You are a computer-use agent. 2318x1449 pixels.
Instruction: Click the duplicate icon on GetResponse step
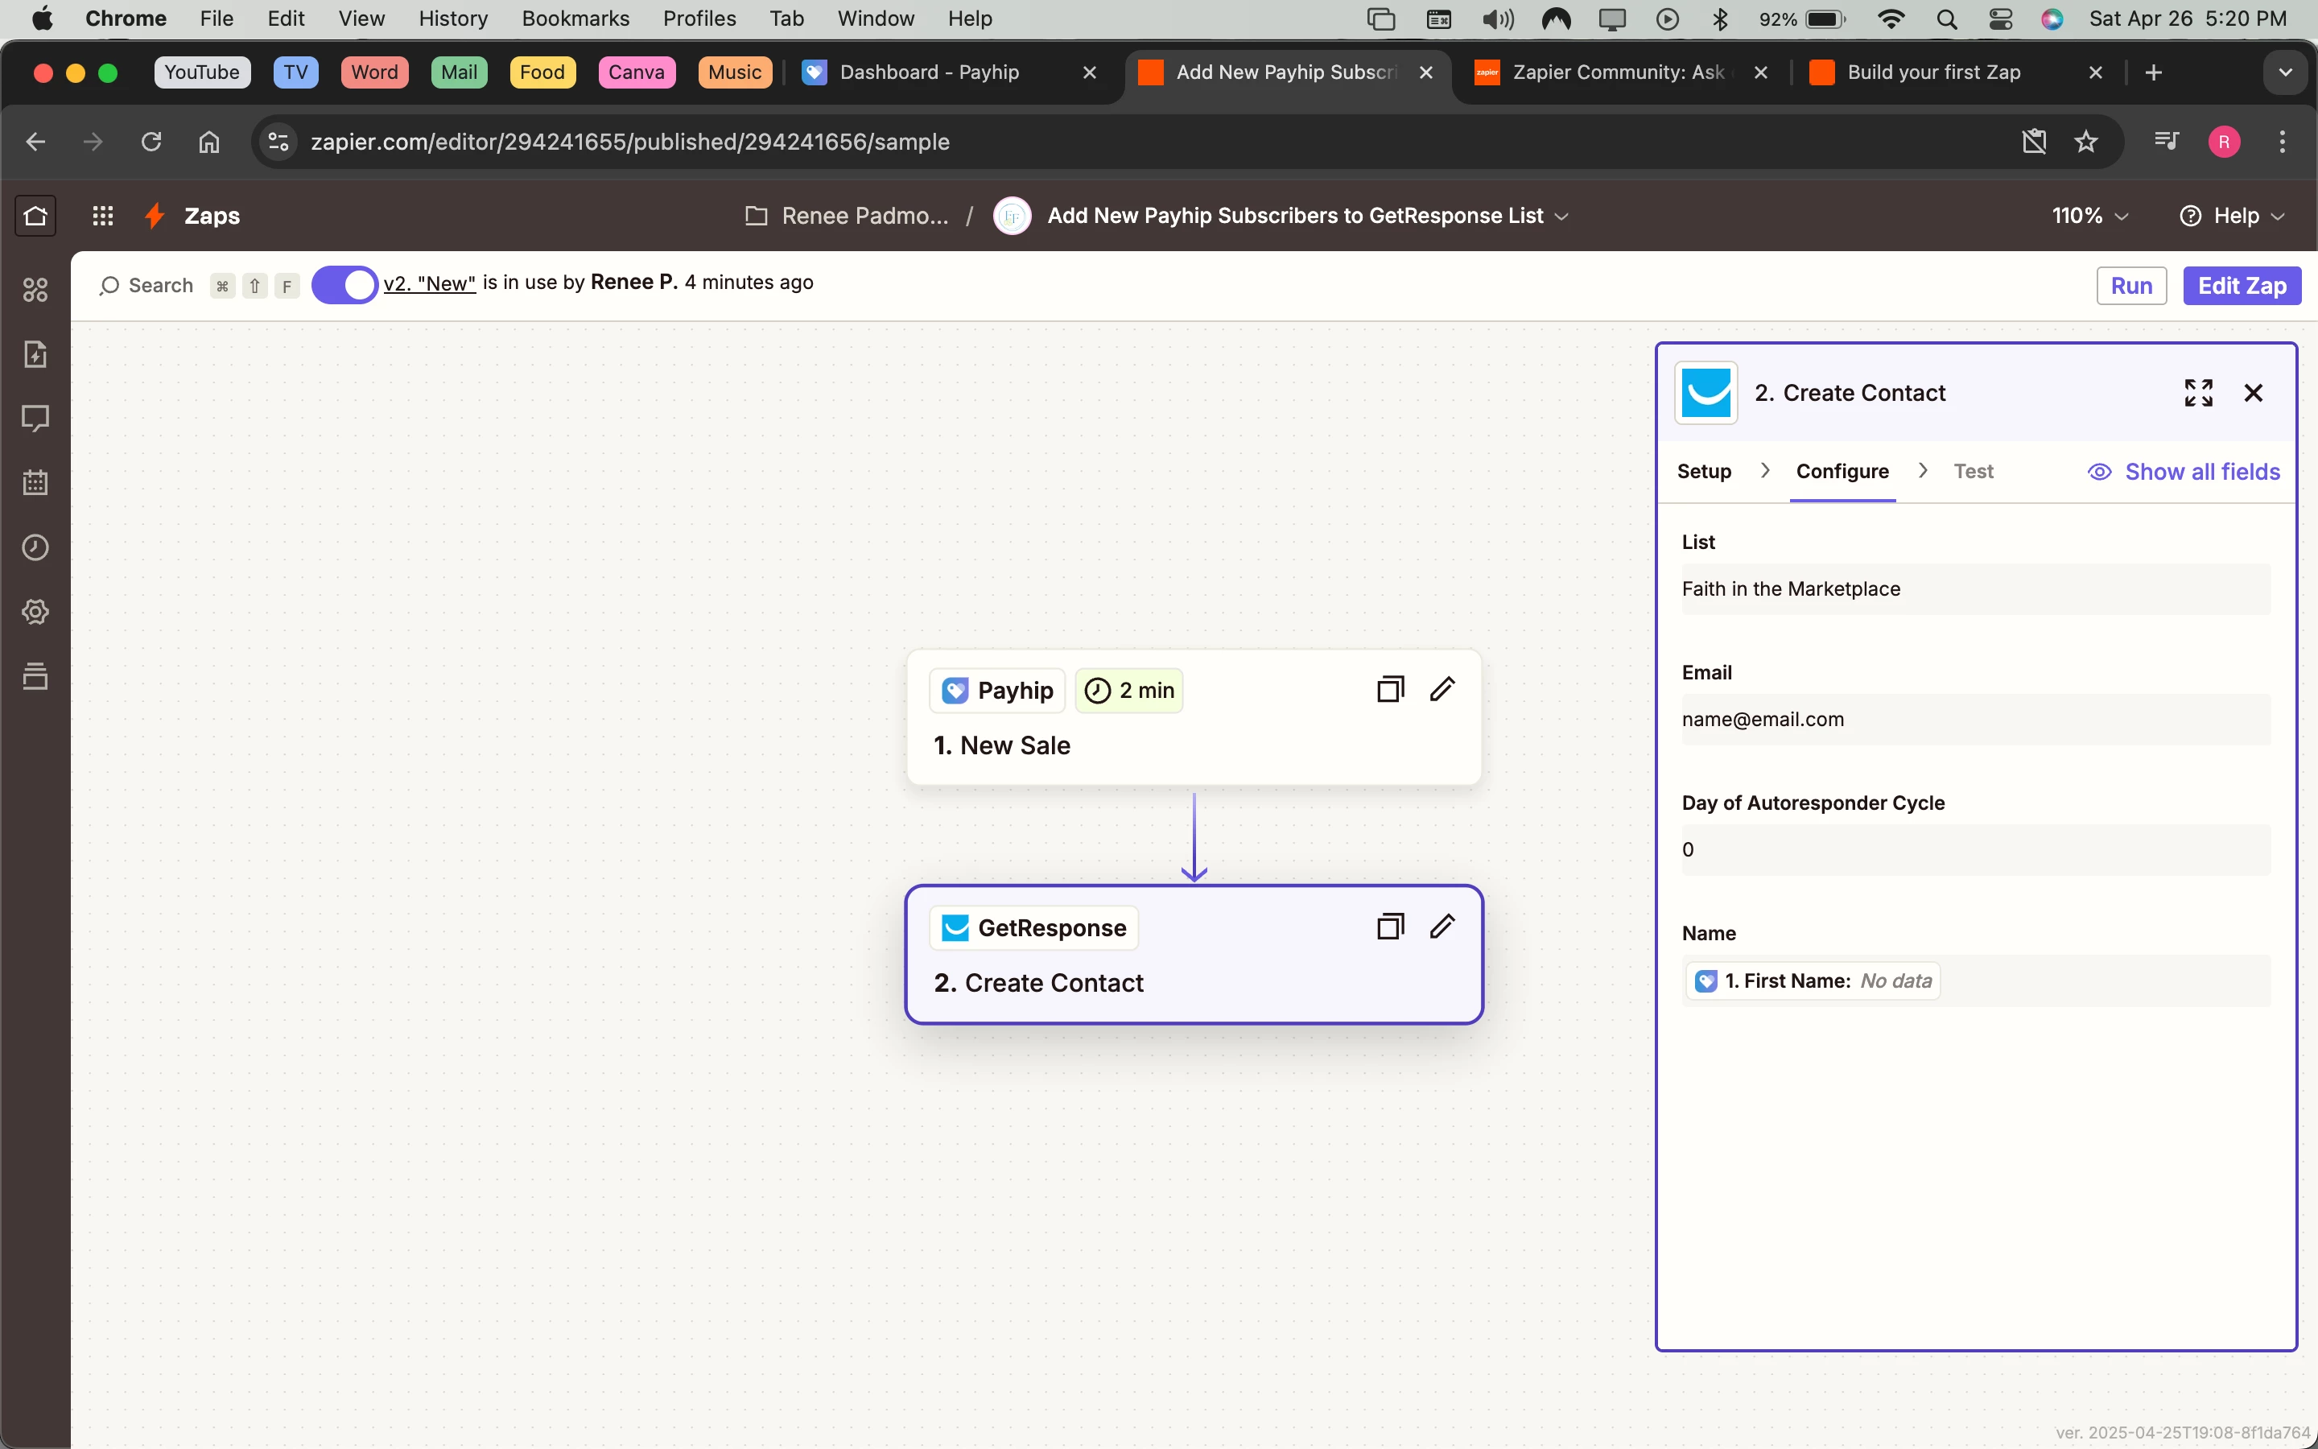tap(1390, 927)
